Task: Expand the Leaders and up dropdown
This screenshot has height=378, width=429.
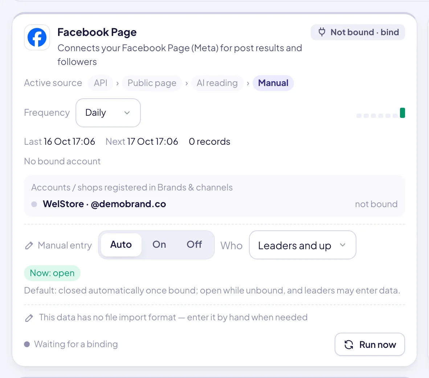Action: 303,245
